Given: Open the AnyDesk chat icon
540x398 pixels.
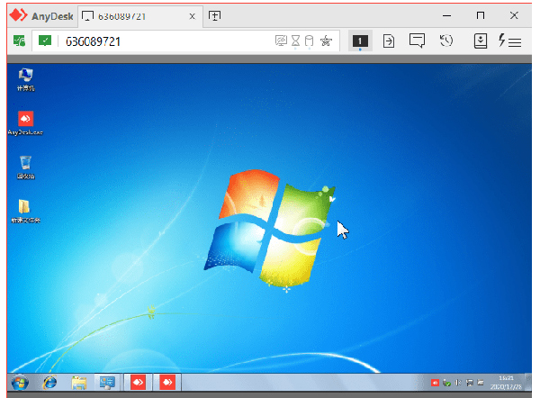Looking at the screenshot, I should coord(417,41).
